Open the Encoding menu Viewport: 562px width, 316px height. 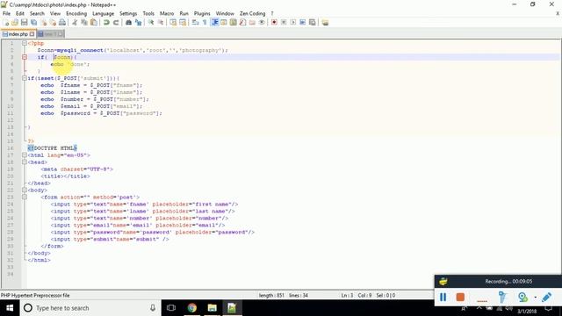click(x=76, y=13)
